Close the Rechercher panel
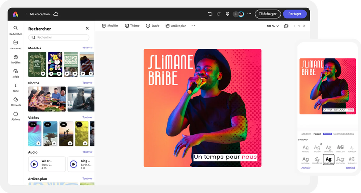The width and height of the screenshot is (361, 193). (x=87, y=28)
